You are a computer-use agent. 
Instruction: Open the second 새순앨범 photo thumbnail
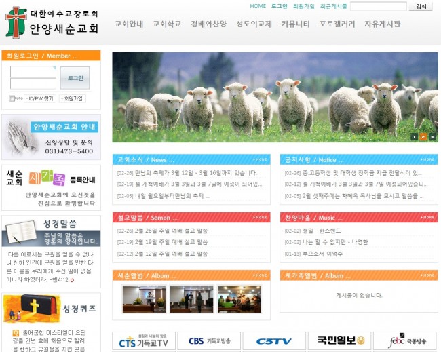coord(191,299)
